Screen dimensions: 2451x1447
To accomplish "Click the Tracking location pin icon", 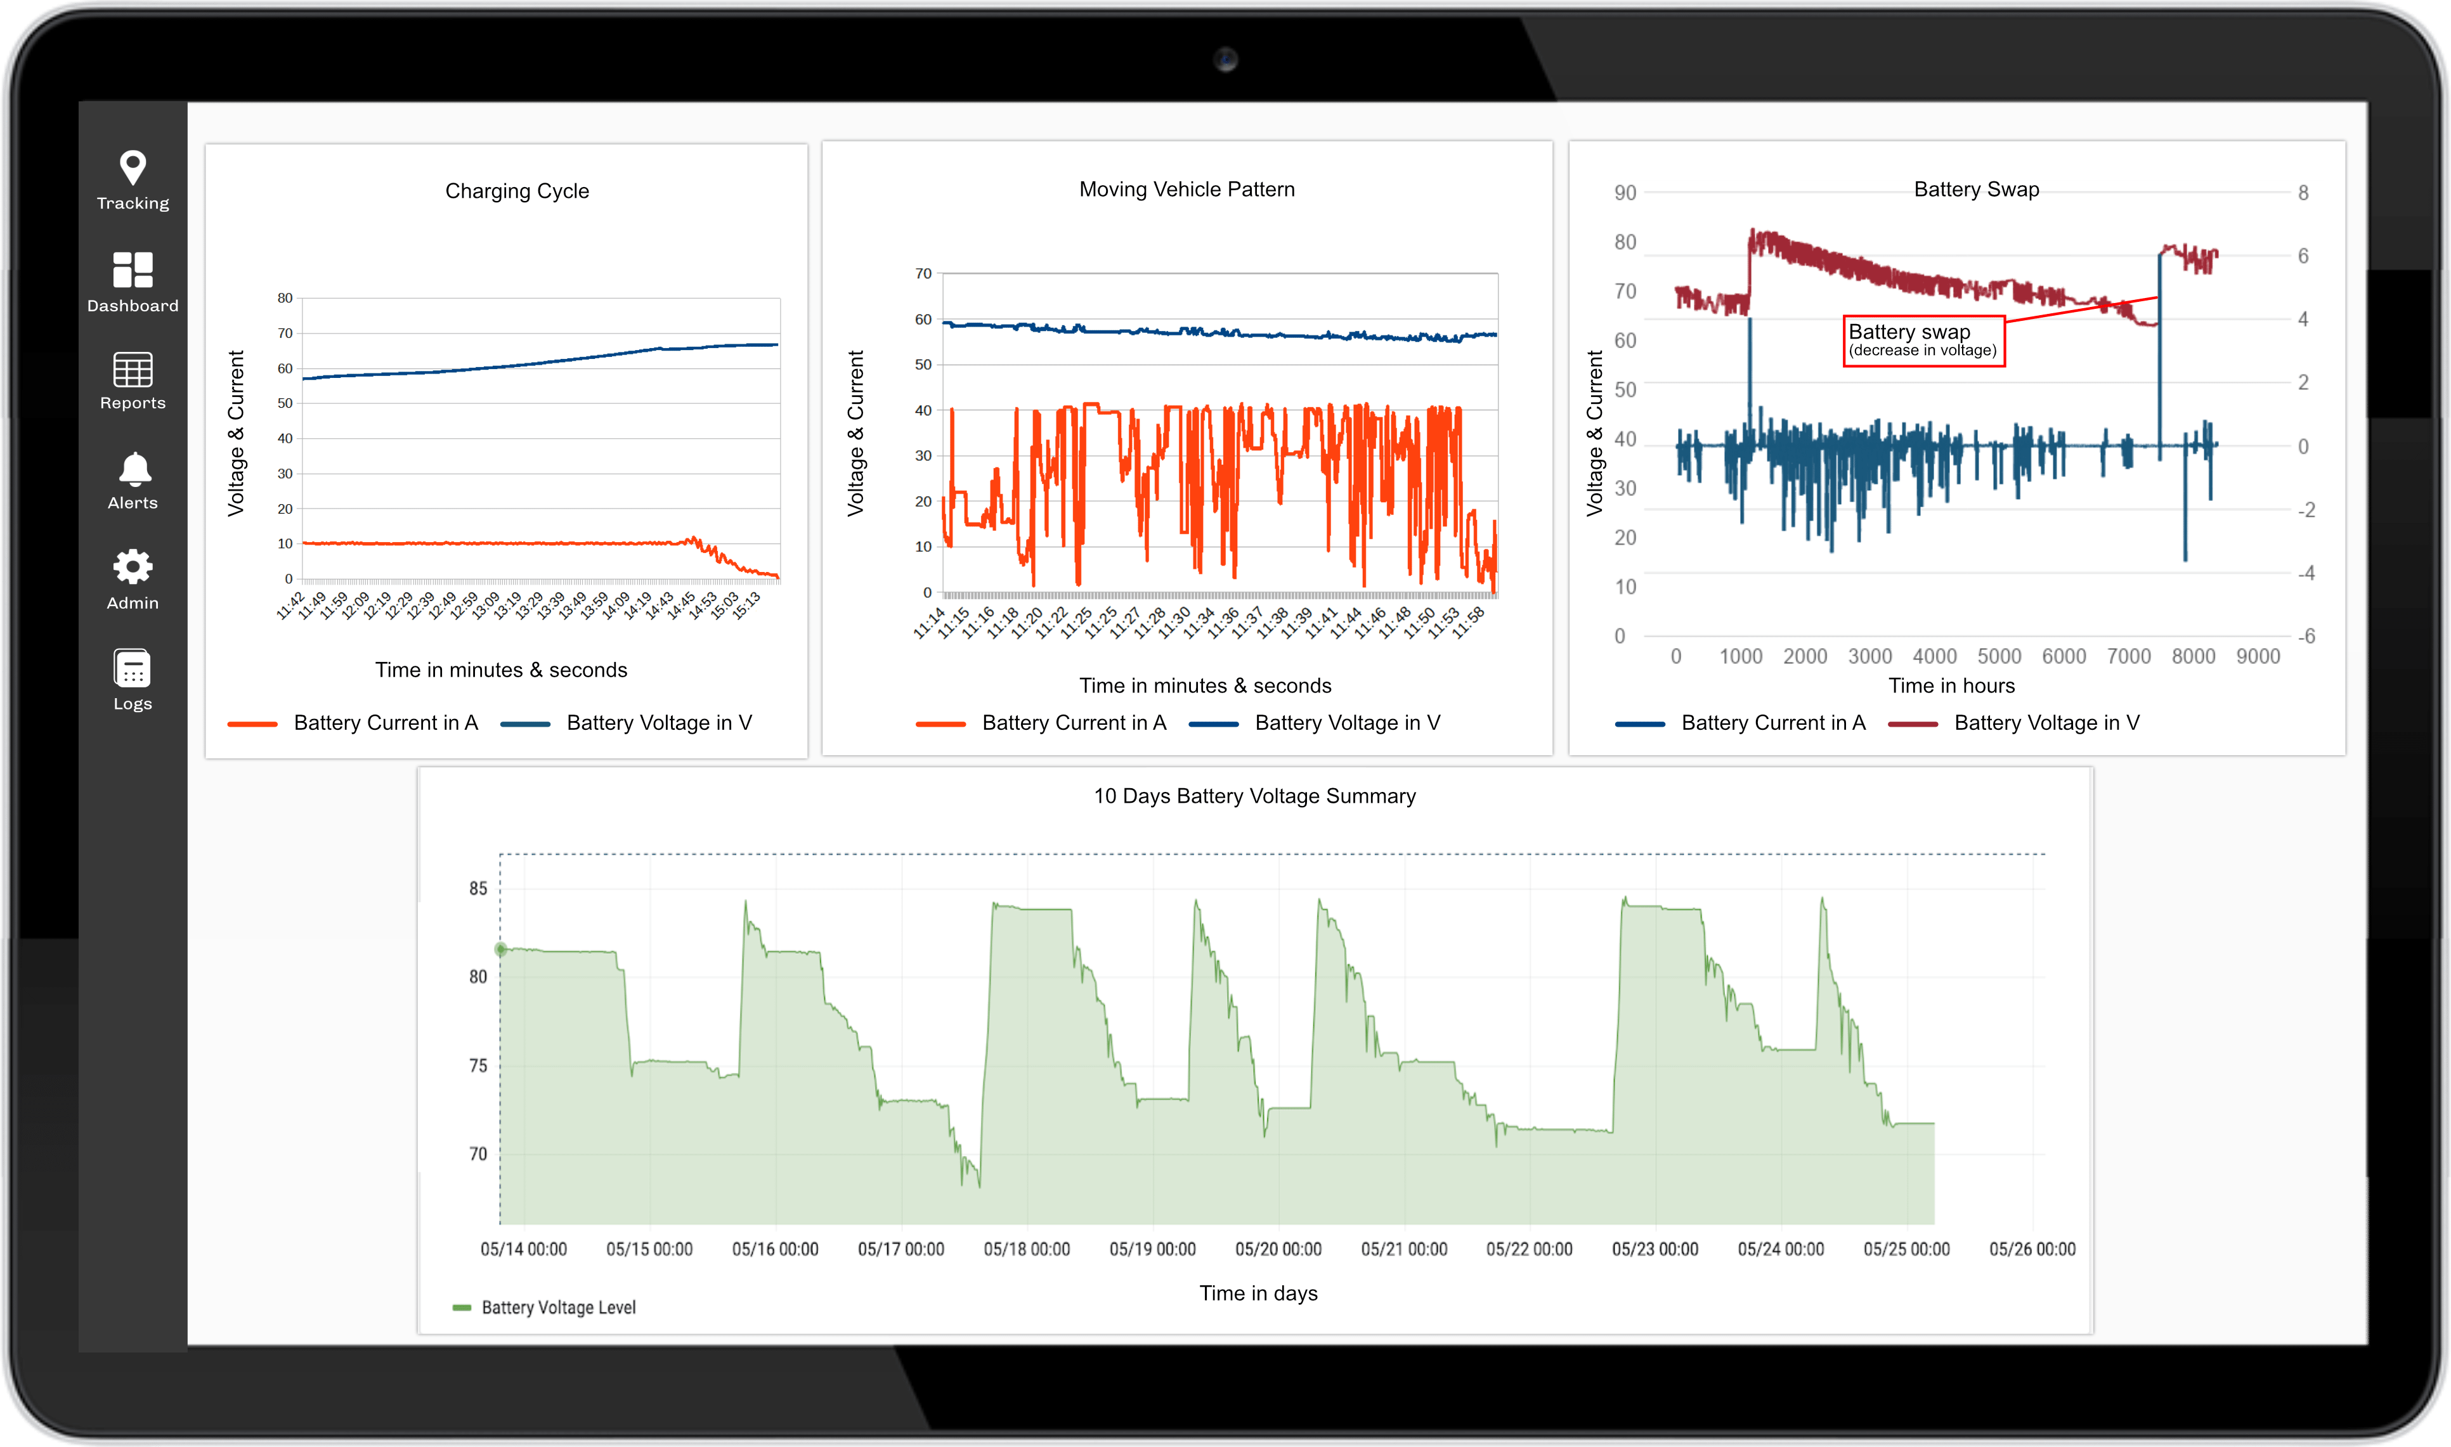I will tap(133, 167).
